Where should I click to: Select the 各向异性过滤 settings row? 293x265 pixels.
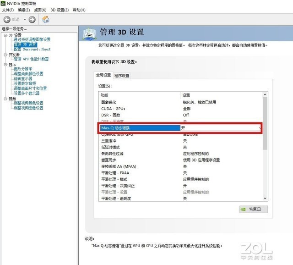pyautogui.click(x=180, y=154)
